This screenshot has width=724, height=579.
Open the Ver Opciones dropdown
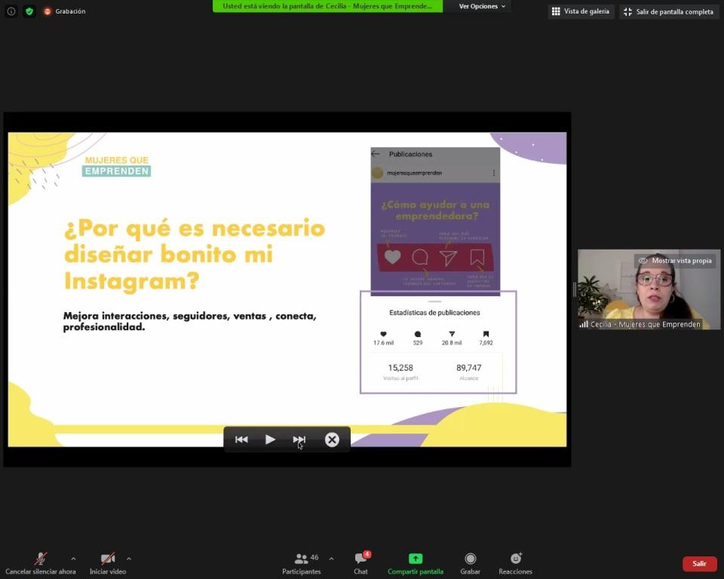[482, 7]
